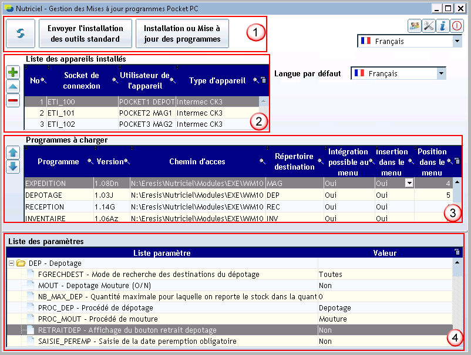471x355 pixels.
Task: Collapse the DEP - Depotage tree node
Action: point(11,263)
